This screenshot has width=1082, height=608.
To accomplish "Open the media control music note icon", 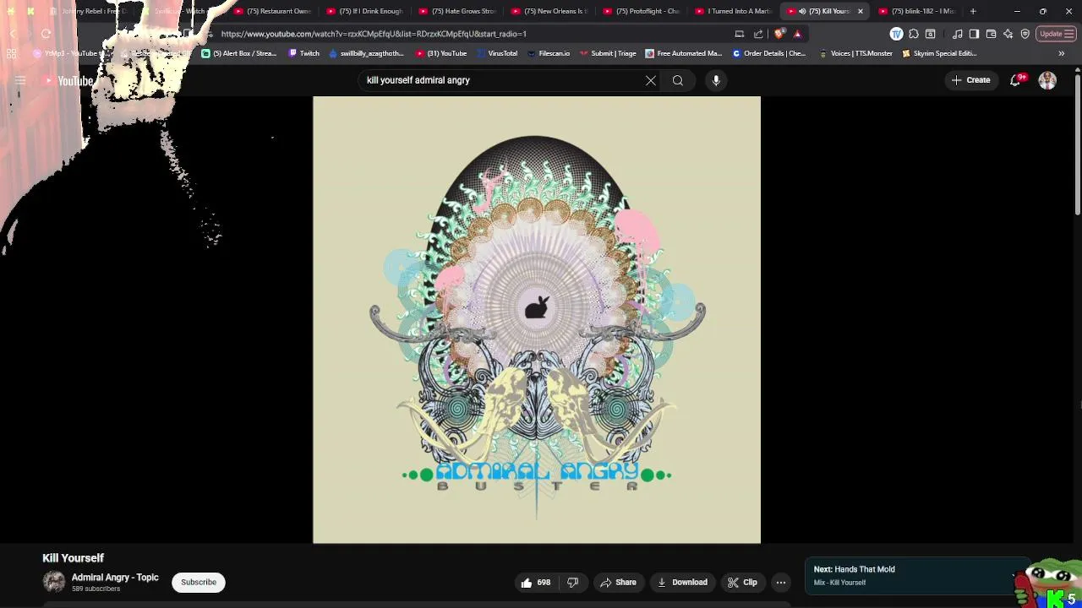I will coord(957,34).
